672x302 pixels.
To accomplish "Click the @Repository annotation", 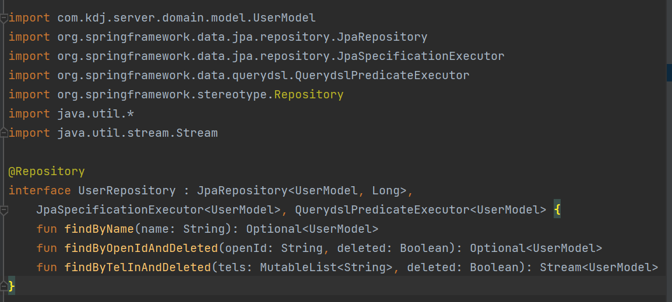I will [x=47, y=172].
